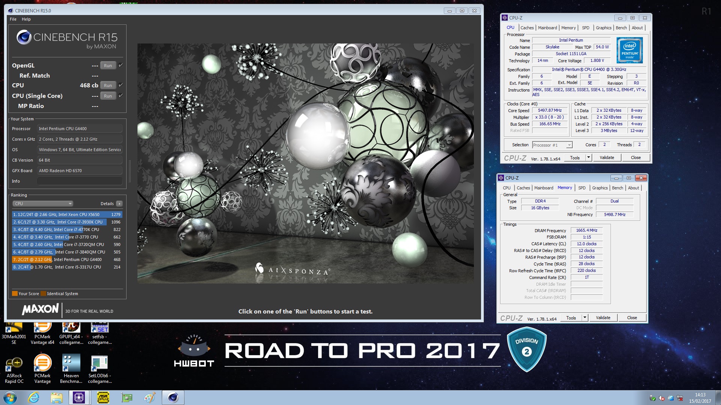Click the Cinebench R15 logo
721x405 pixels.
(67, 40)
